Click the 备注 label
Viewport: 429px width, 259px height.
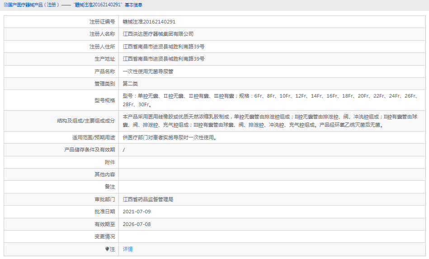point(110,187)
